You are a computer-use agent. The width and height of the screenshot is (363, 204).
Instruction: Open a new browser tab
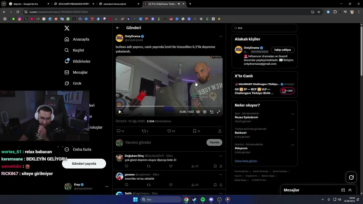(x=190, y=4)
